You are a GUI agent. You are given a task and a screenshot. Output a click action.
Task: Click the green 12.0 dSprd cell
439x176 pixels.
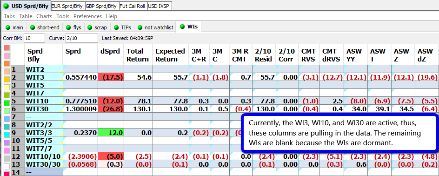[x=111, y=133]
